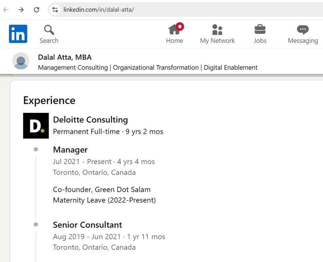Click the LinkedIn logo
Image resolution: width=323 pixels, height=262 pixels.
pyautogui.click(x=18, y=34)
